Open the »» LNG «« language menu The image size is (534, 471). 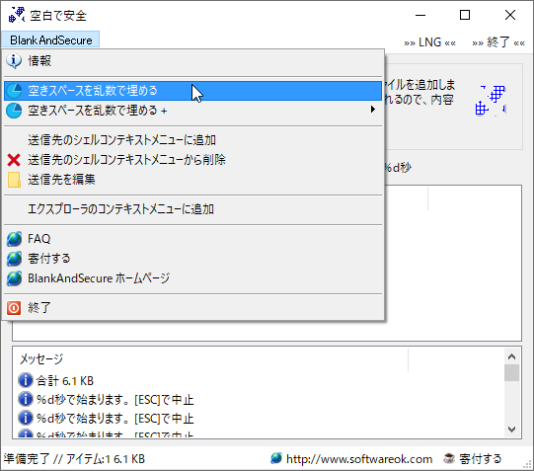tap(429, 42)
